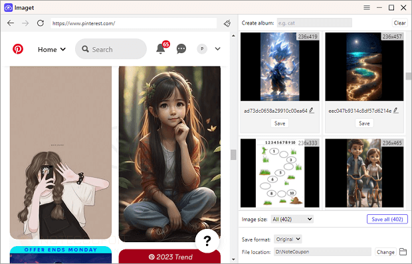The height and width of the screenshot is (264, 412).
Task: Open the hamburger menu in title bar
Action: tap(367, 7)
